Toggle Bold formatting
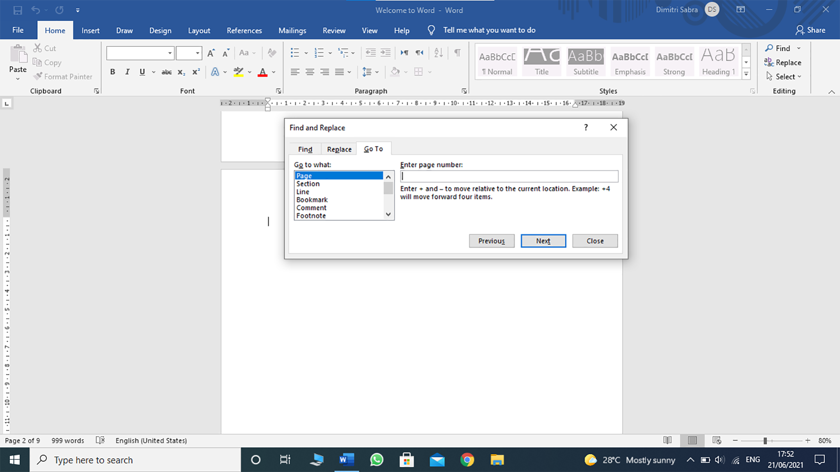 (x=112, y=72)
